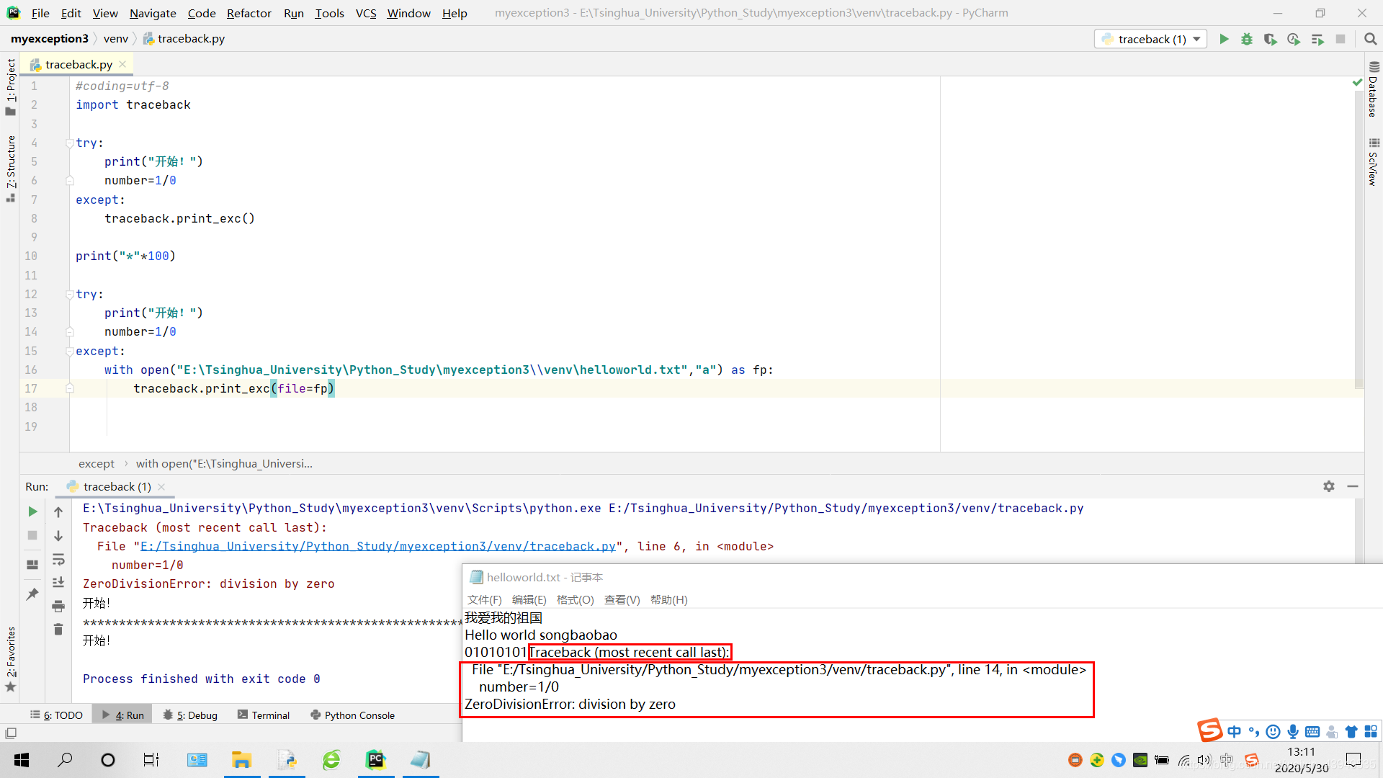Start debugging with the bug icon
The height and width of the screenshot is (778, 1383).
1247,39
